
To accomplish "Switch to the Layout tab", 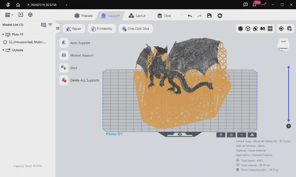I will (x=137, y=15).
